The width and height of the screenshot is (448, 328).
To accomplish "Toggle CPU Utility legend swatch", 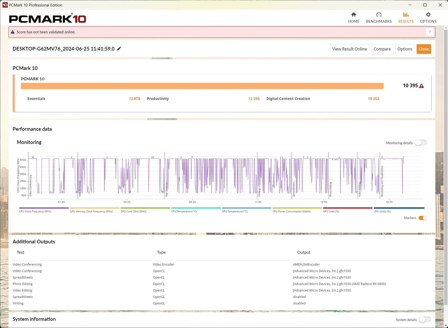I will [399, 208].
